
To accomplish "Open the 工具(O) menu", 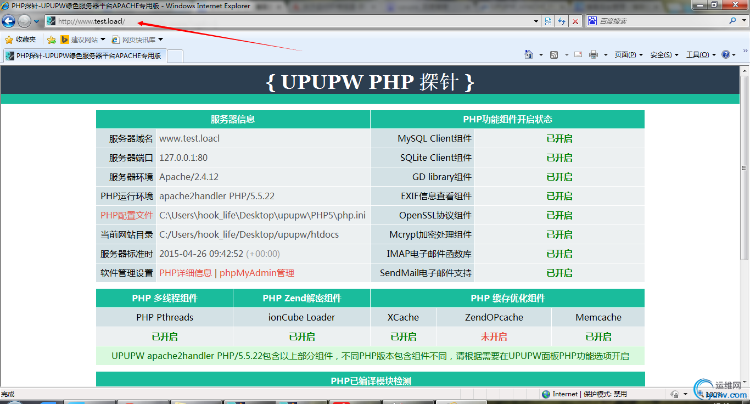I will tap(701, 55).
